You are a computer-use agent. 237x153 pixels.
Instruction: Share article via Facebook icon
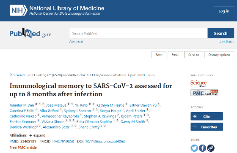click(202, 148)
